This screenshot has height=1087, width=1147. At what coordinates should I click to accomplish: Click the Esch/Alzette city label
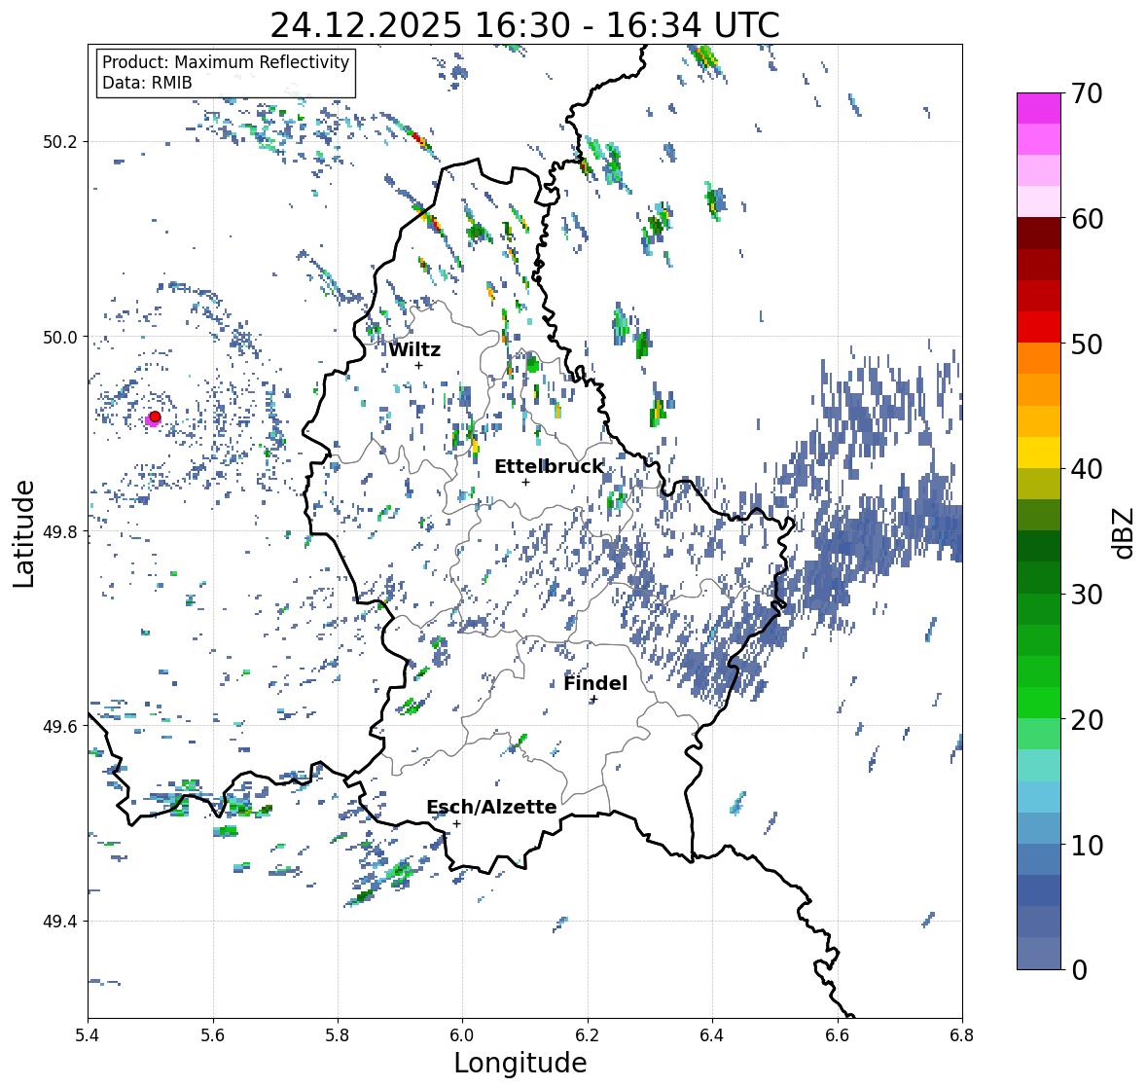[x=491, y=807]
